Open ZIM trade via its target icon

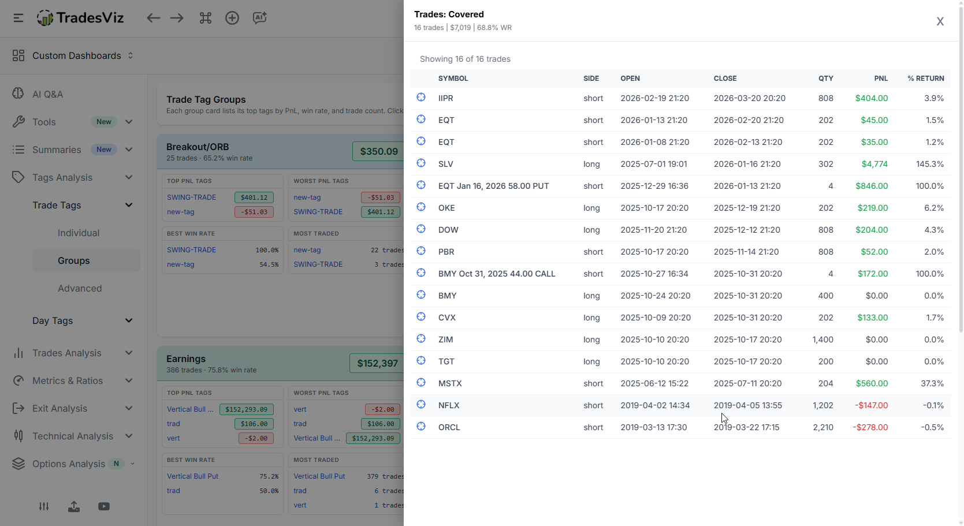point(421,339)
